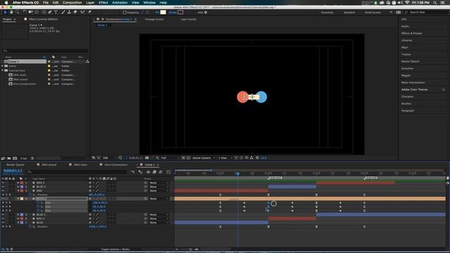
Task: Select the Rotation tool
Action: pos(25,13)
